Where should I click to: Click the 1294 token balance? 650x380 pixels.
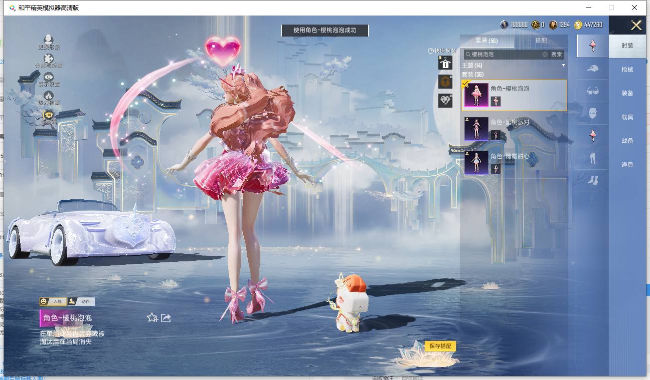(x=565, y=25)
